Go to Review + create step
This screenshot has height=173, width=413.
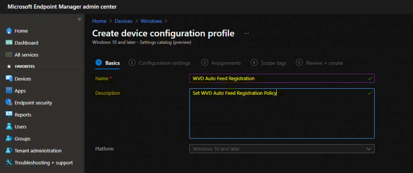319,63
